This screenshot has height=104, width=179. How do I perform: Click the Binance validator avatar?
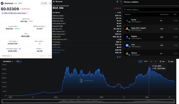127,54
